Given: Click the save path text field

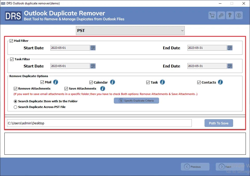Looking at the screenshot, I should click(x=99, y=123).
